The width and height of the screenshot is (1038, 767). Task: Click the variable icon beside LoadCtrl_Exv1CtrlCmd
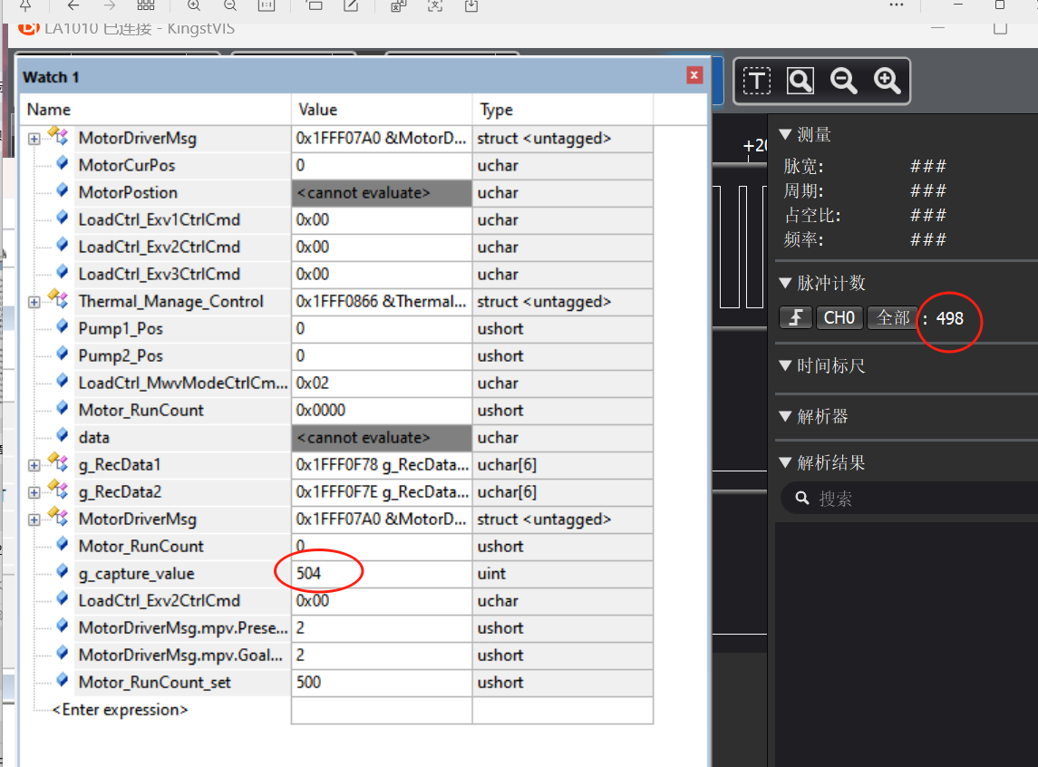[x=63, y=218]
